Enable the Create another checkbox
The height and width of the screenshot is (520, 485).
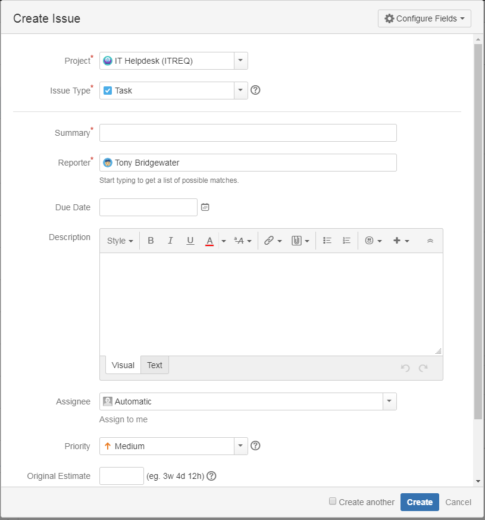pyautogui.click(x=332, y=502)
